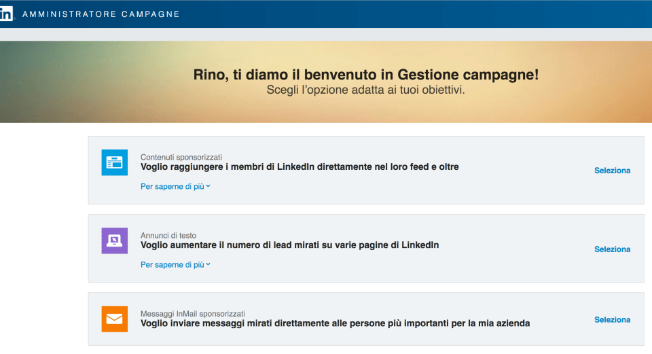Click 'Scegli l'opzione adatta ai tuoi obiettivi' subtitle
Screen dimensions: 652x354
coord(365,90)
